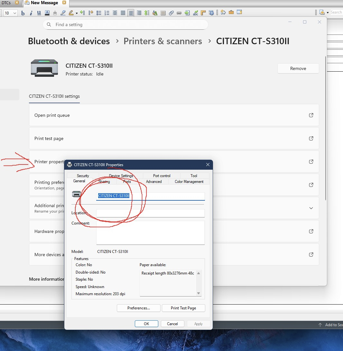Click the printer name text field
The image size is (343, 351).
pyautogui.click(x=151, y=196)
